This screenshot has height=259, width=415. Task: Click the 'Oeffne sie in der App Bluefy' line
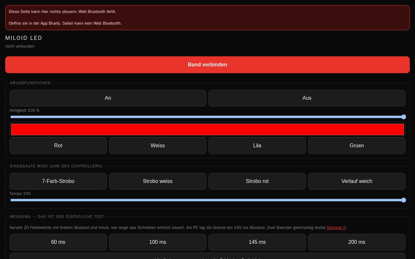(x=65, y=23)
